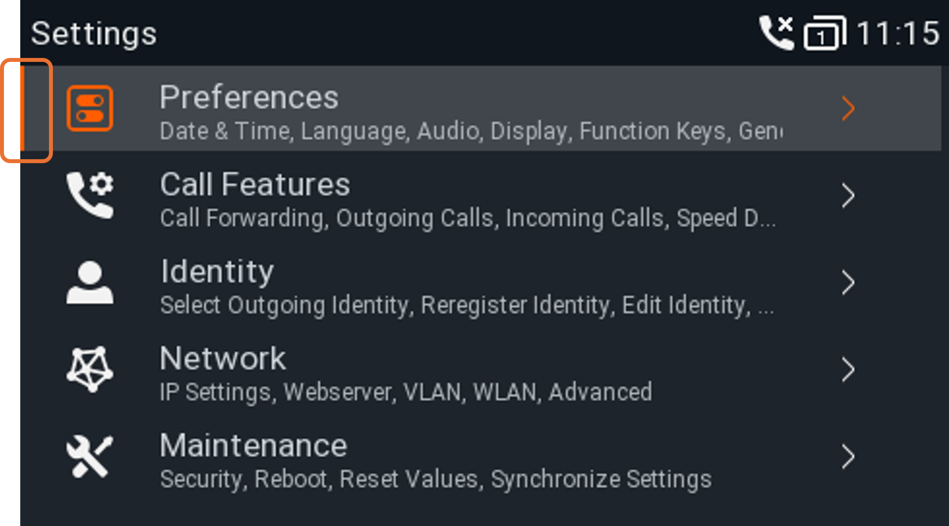The width and height of the screenshot is (949, 526).
Task: Expand Call Features with its chevron
Action: [x=848, y=196]
